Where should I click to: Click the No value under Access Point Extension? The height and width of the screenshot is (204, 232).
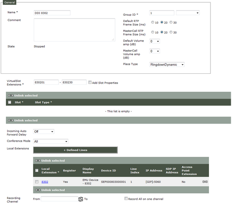183,182
